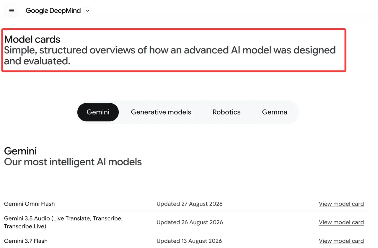Click the "Our most intelligent AI models" subheading

click(x=73, y=162)
